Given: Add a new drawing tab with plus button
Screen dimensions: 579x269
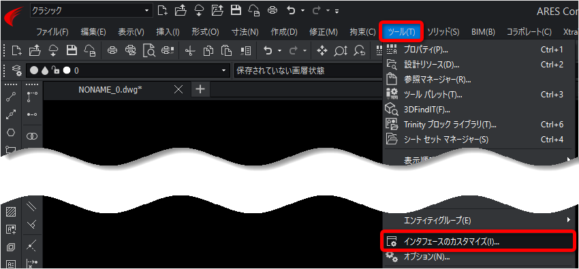Looking at the screenshot, I should pyautogui.click(x=200, y=89).
